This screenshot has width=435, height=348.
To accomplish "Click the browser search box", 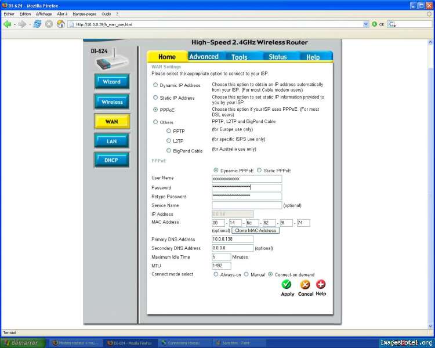I will click(x=409, y=24).
